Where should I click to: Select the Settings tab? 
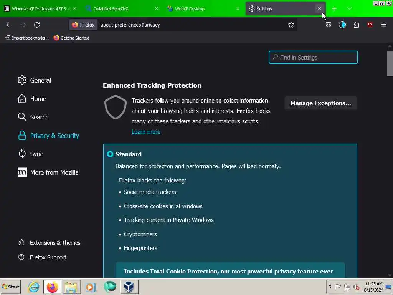285,9
